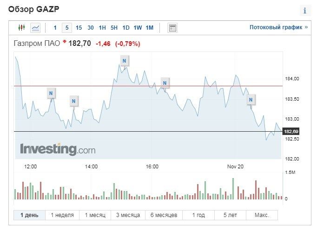Click the Макс. range button
The image size is (317, 230).
tap(262, 215)
